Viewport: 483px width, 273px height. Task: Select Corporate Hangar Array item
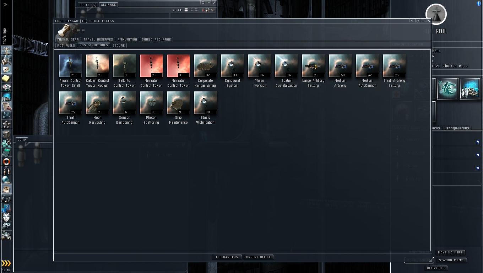click(x=205, y=71)
